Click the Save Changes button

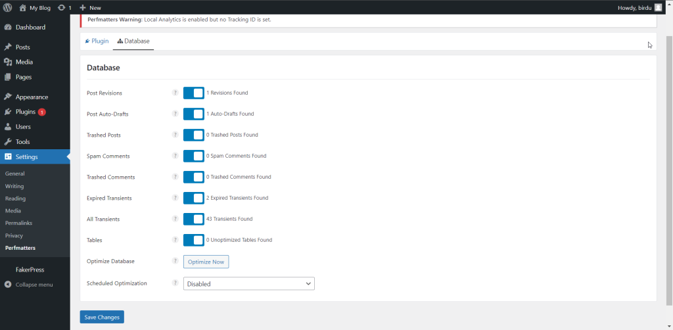pyautogui.click(x=102, y=317)
